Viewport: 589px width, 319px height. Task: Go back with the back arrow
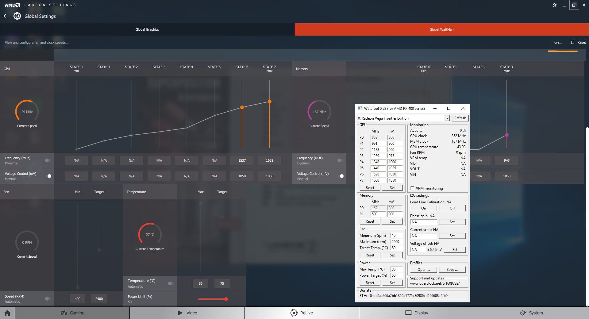[x=5, y=16]
